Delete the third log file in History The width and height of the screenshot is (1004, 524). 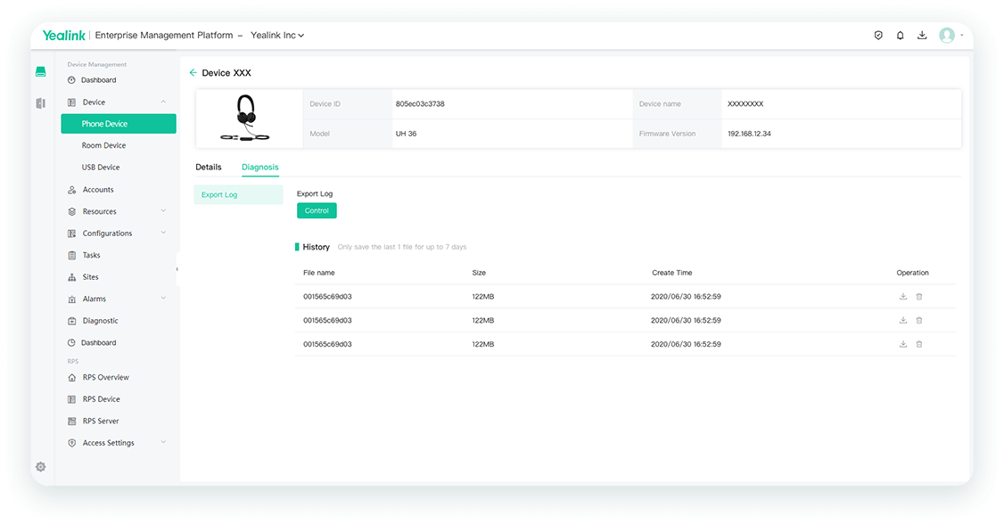tap(919, 344)
